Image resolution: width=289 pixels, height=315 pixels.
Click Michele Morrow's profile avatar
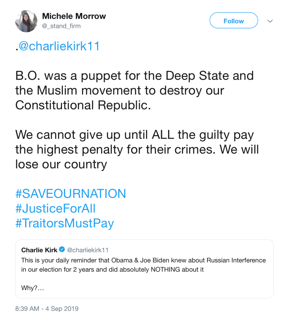click(26, 21)
